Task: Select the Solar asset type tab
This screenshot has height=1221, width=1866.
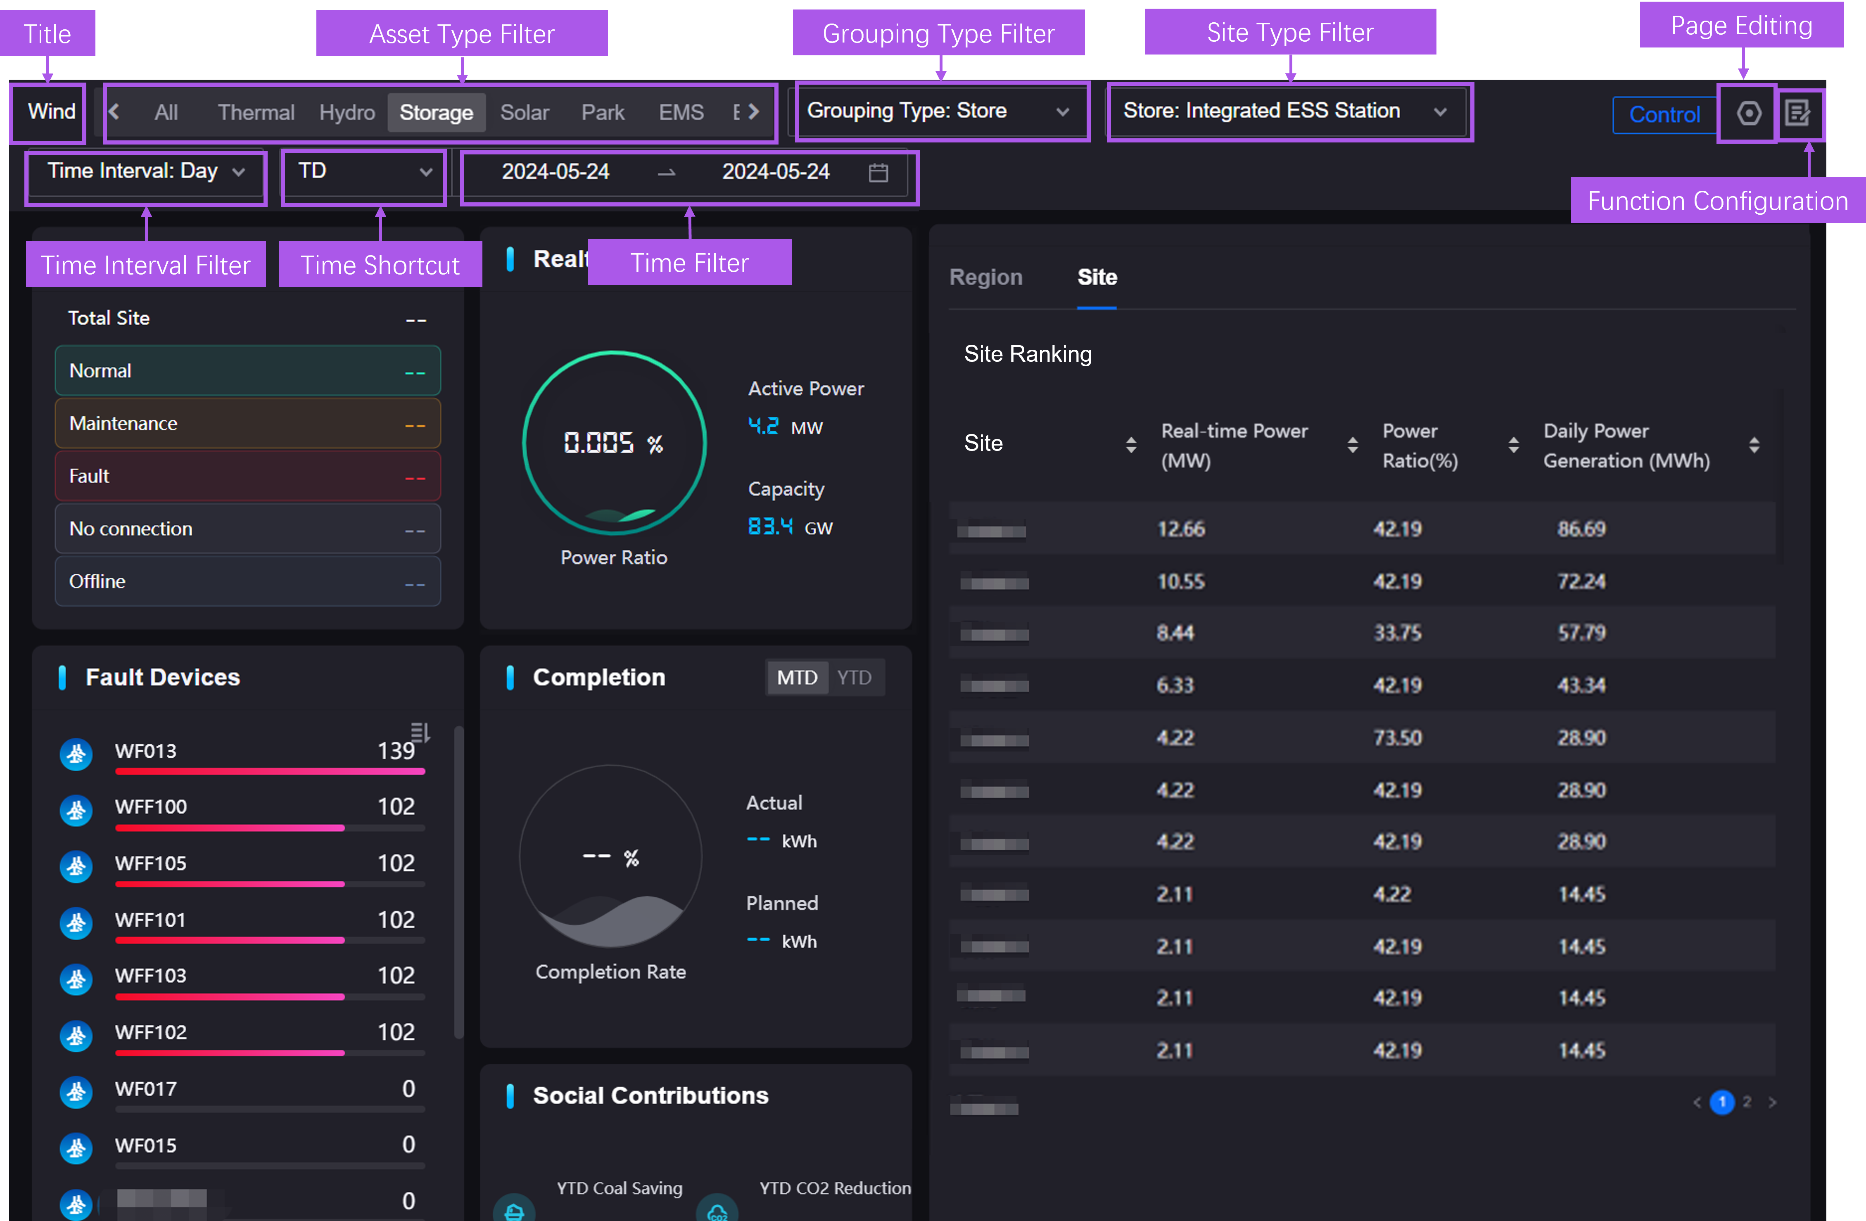Action: [525, 111]
